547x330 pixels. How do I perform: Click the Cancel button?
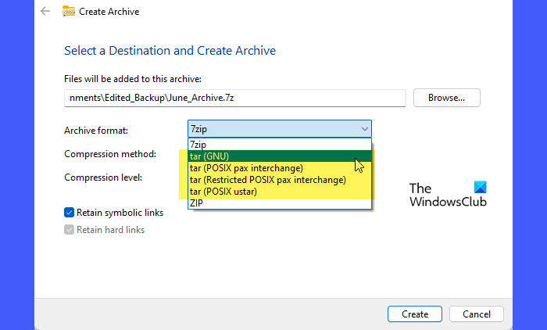point(476,314)
